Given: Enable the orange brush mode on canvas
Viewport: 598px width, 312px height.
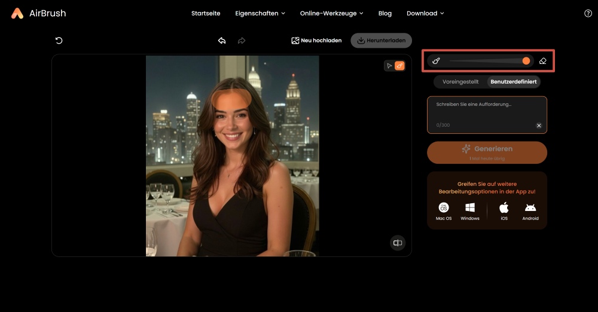Looking at the screenshot, I should pos(399,66).
